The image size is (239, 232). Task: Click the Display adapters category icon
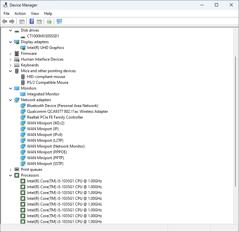17,42
